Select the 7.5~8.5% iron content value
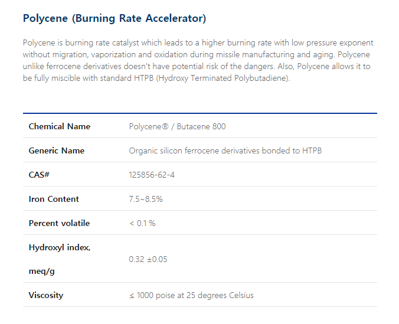 tap(146, 199)
